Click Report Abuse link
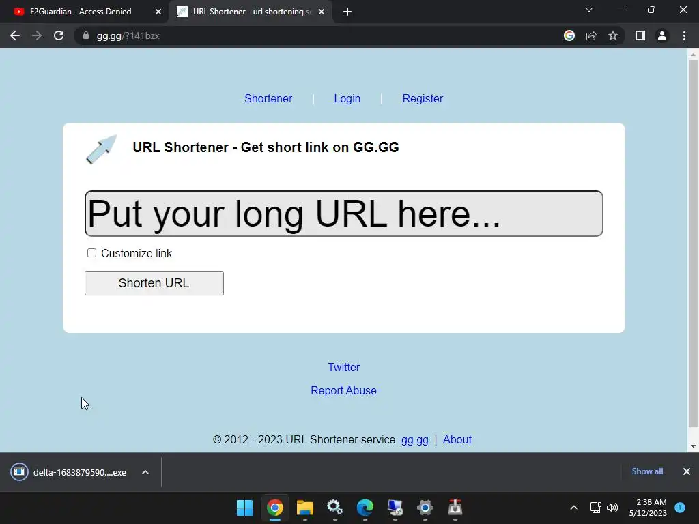Image resolution: width=699 pixels, height=524 pixels. (x=344, y=390)
